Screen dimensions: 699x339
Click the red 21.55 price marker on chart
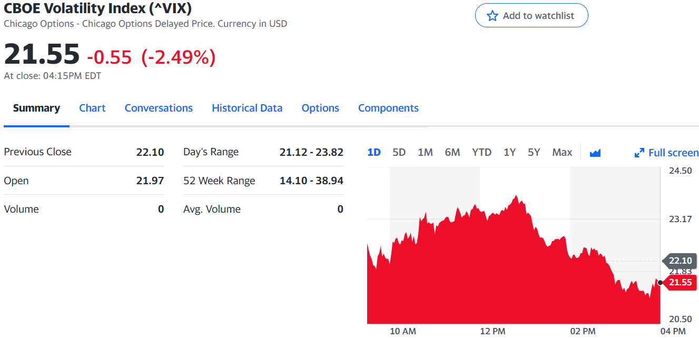click(680, 283)
